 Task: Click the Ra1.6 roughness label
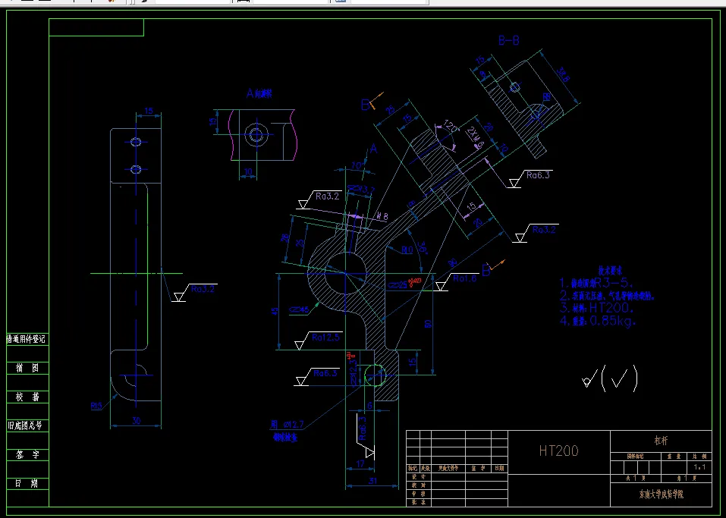point(464,278)
